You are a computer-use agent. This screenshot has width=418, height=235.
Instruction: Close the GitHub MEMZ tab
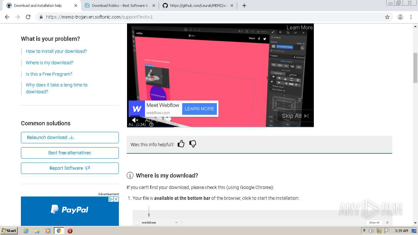(232, 6)
